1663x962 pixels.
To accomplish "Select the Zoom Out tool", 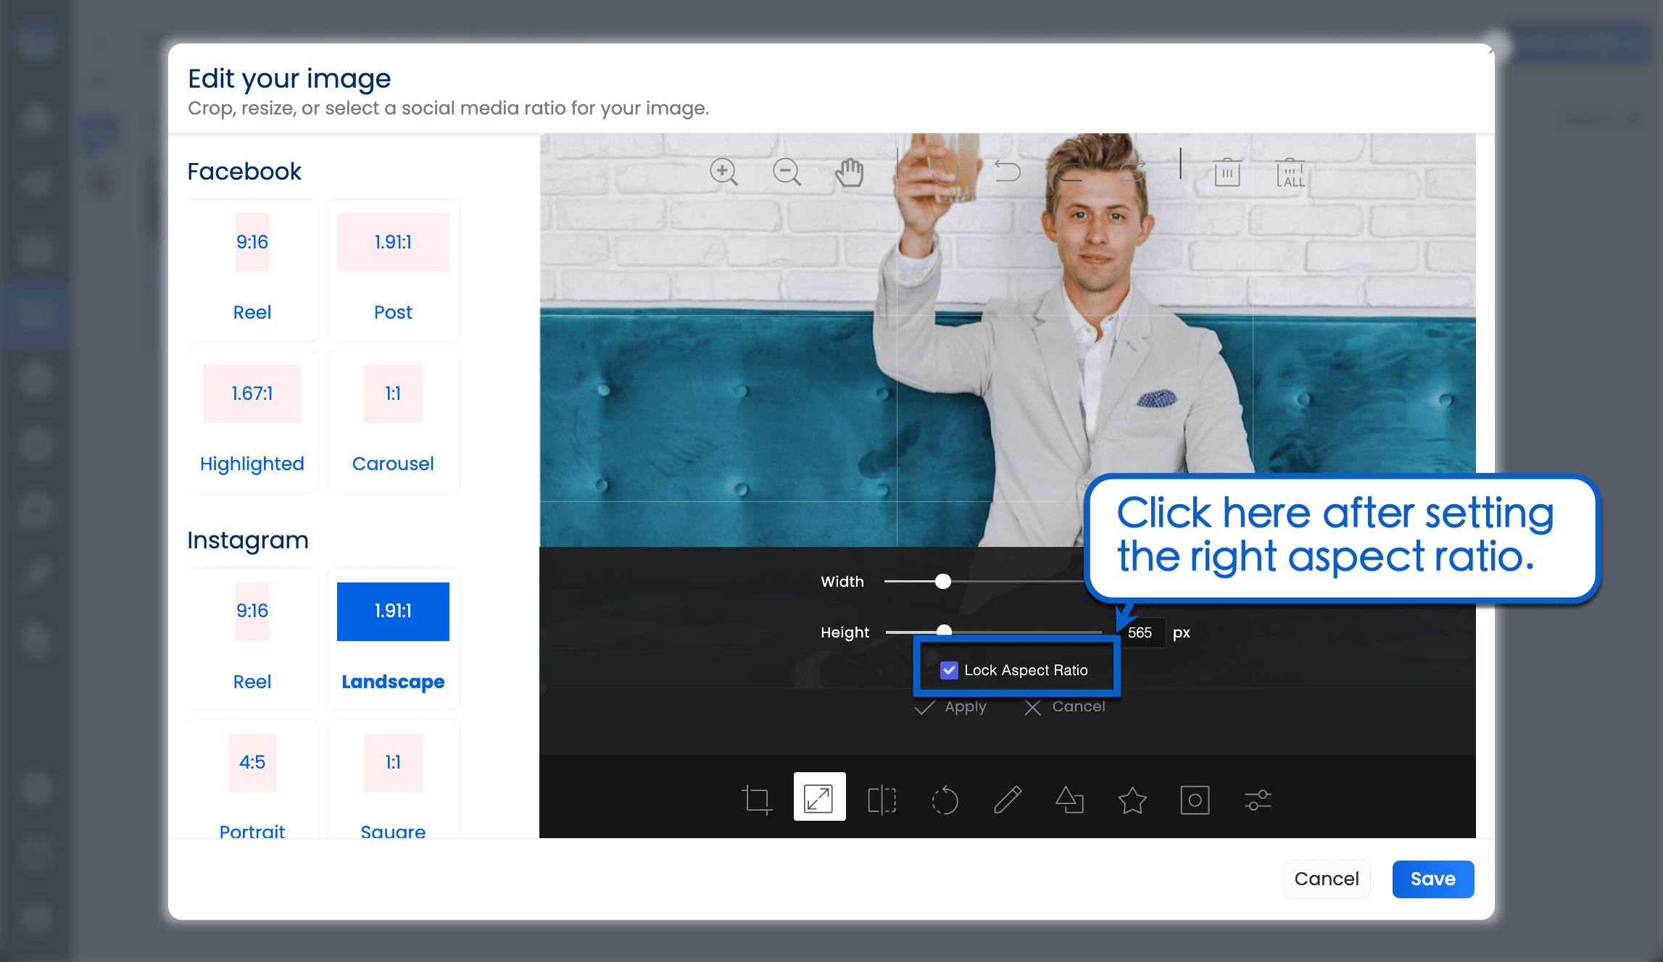I will (x=787, y=172).
